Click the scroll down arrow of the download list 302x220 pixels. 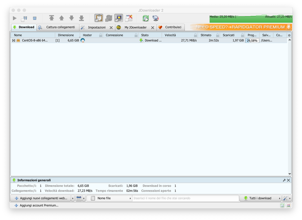(290, 174)
